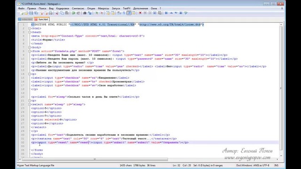301x169 pixels.
Task: Collapse the body fold on line 7
Action: coord(30,47)
